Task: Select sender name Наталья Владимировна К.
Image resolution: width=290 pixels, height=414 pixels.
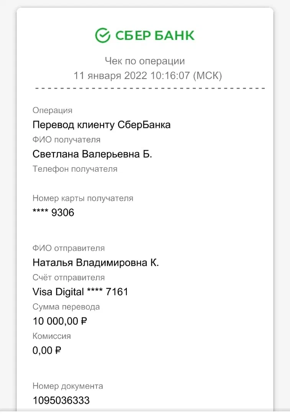Action: tap(95, 263)
